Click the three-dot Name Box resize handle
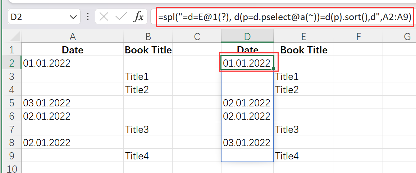This screenshot has height=173, width=416. click(x=88, y=17)
